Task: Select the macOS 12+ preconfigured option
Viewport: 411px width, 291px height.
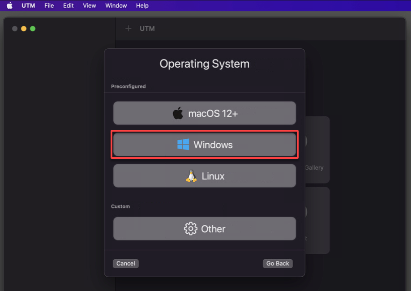Action: click(205, 113)
